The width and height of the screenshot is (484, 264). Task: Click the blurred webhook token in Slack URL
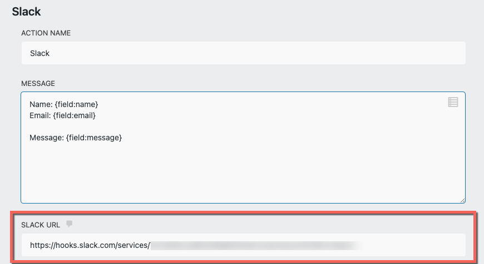(x=256, y=245)
